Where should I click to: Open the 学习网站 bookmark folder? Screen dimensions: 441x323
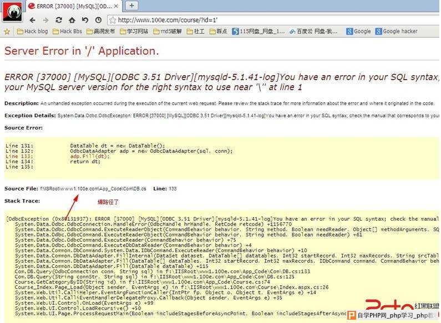click(x=134, y=32)
